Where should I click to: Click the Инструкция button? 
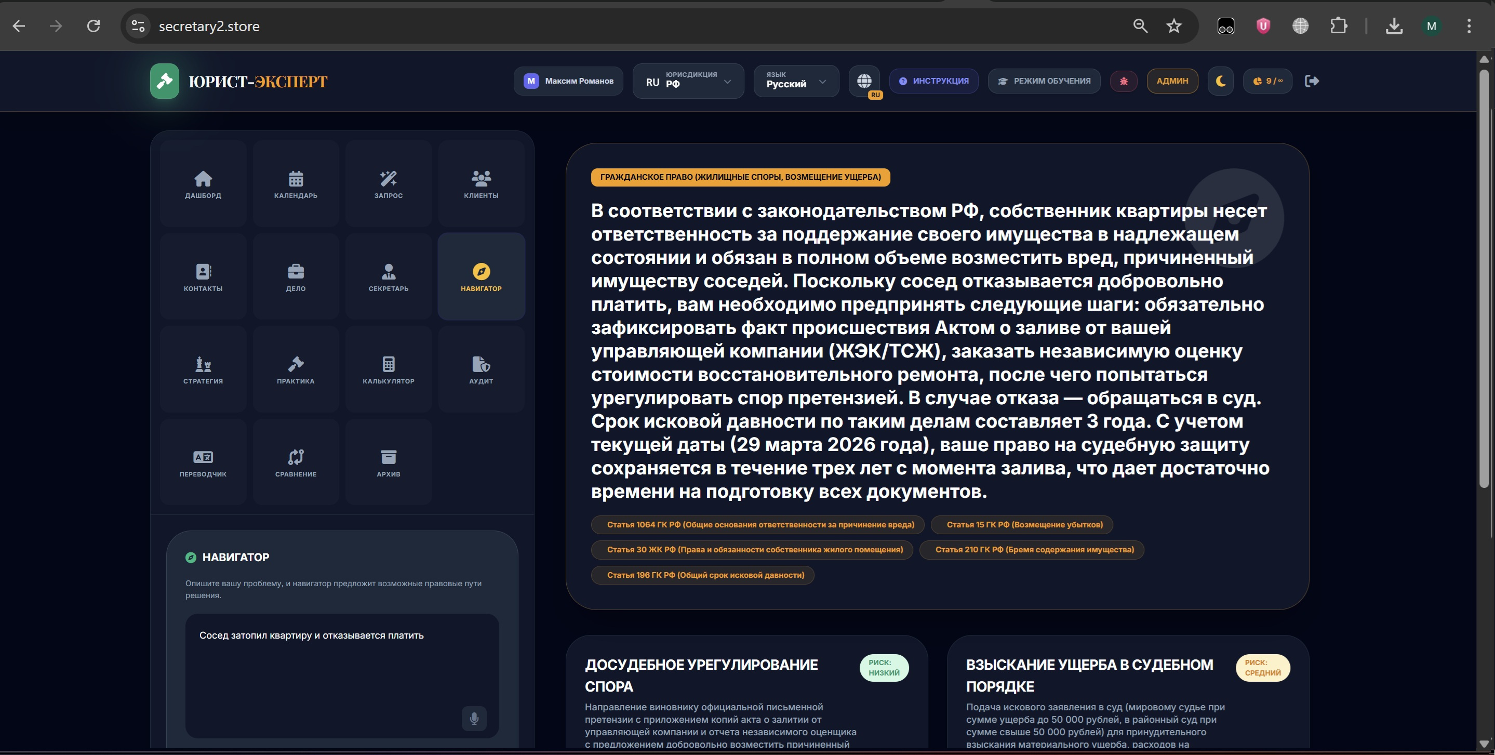coord(933,81)
